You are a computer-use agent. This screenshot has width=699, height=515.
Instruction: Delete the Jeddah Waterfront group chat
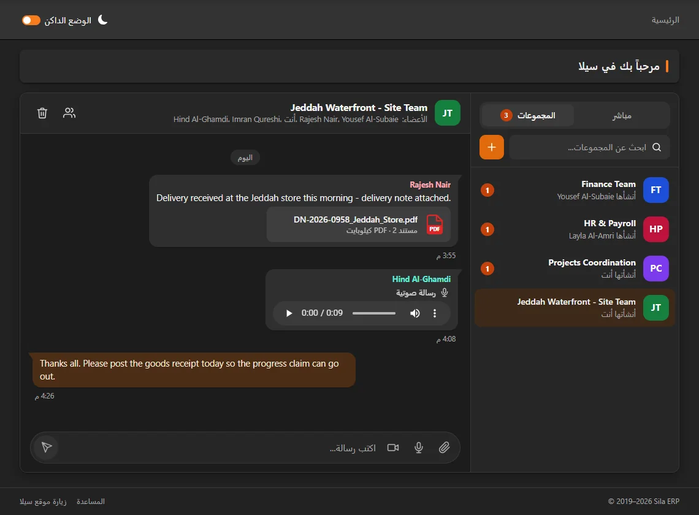[42, 113]
